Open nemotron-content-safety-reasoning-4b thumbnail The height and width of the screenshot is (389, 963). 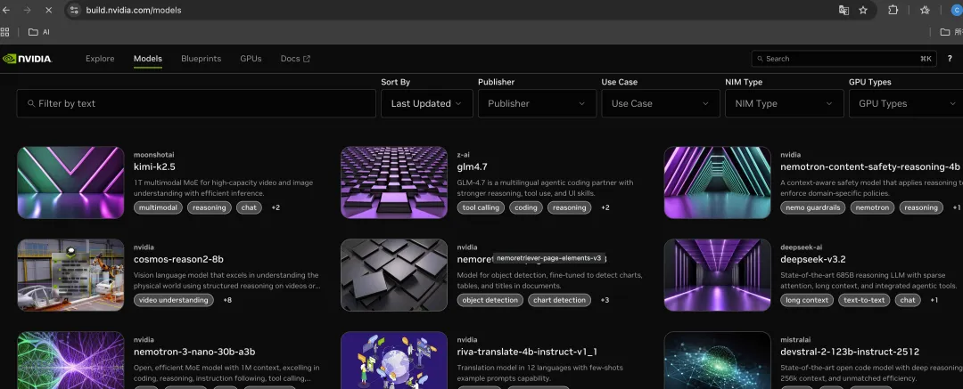(x=717, y=182)
